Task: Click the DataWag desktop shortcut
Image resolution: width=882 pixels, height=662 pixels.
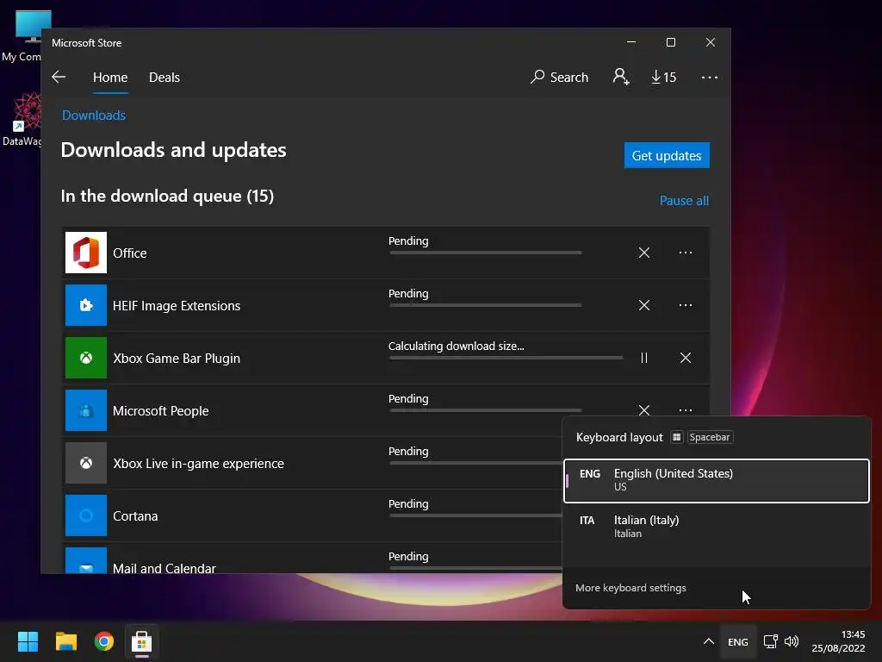Action: 22,119
